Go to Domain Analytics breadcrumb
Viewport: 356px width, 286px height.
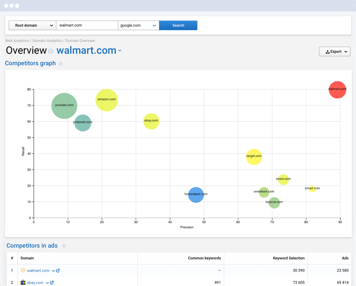click(47, 41)
